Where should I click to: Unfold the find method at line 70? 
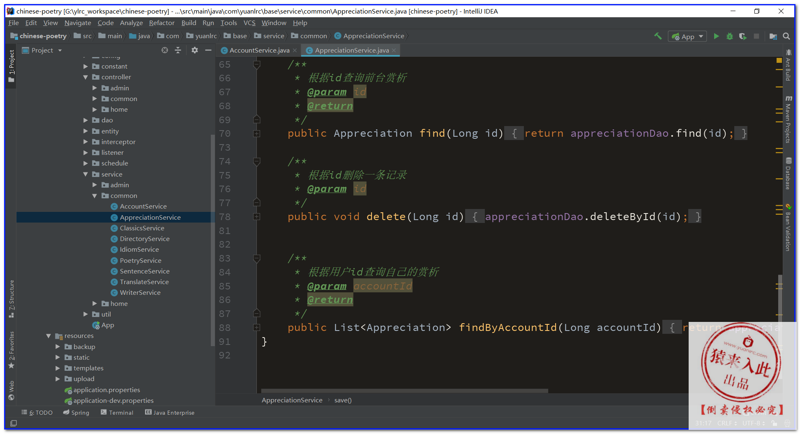(257, 133)
